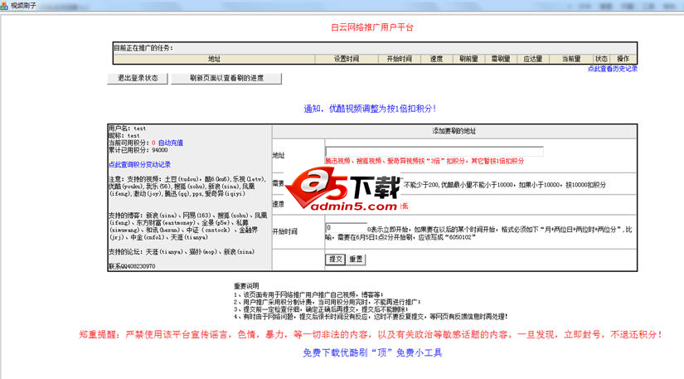The image size is (684, 379).
Task: Click the 重置 reset button
Action: [356, 260]
